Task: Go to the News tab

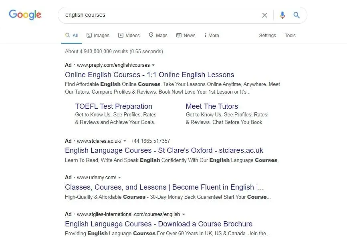Action: (186, 36)
